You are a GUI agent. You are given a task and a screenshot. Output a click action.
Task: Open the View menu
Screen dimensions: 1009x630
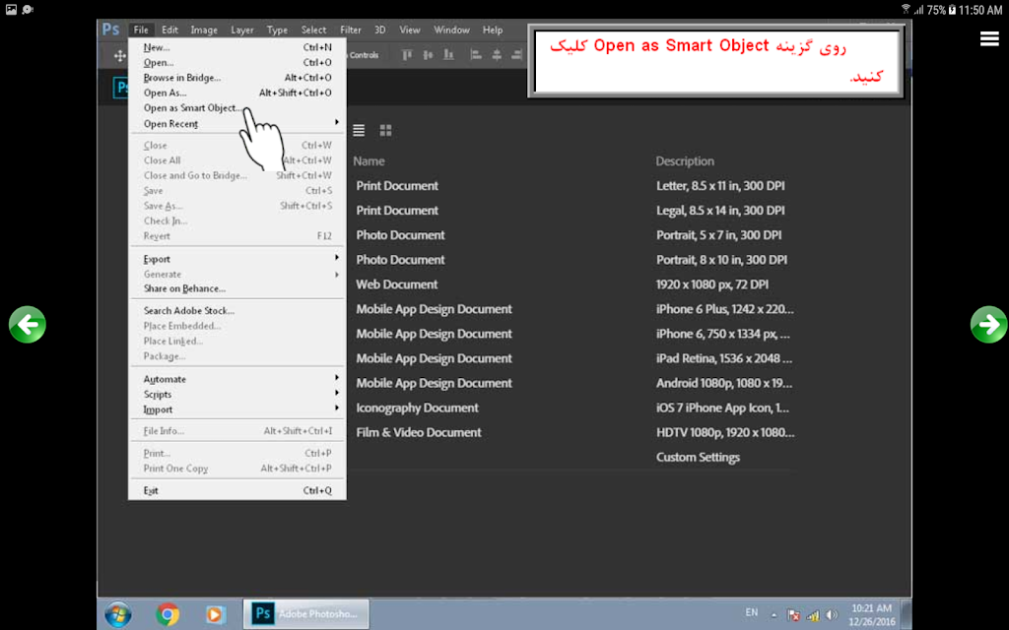click(409, 30)
